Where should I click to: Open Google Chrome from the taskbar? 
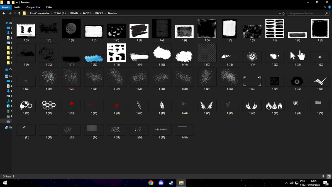pos(151,183)
